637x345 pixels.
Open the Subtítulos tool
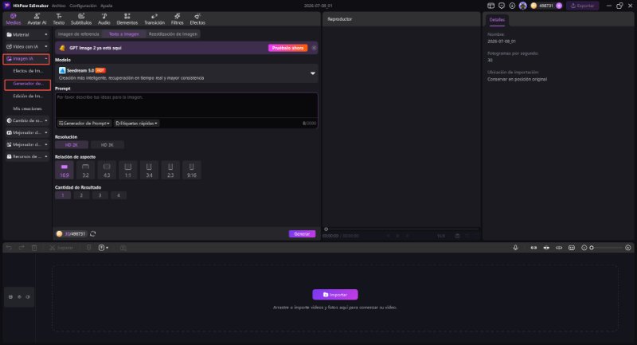81,19
